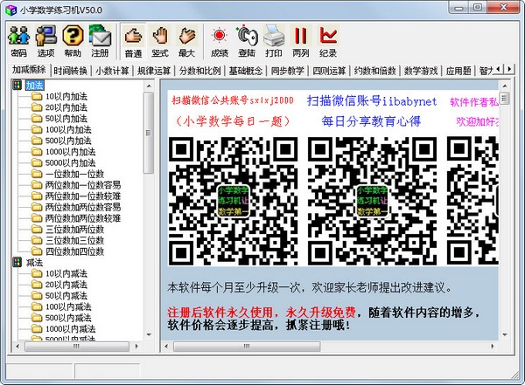Viewport: 525px width, 385px height.
Task: Collapse the 减法 tree node icon
Action: 17,262
